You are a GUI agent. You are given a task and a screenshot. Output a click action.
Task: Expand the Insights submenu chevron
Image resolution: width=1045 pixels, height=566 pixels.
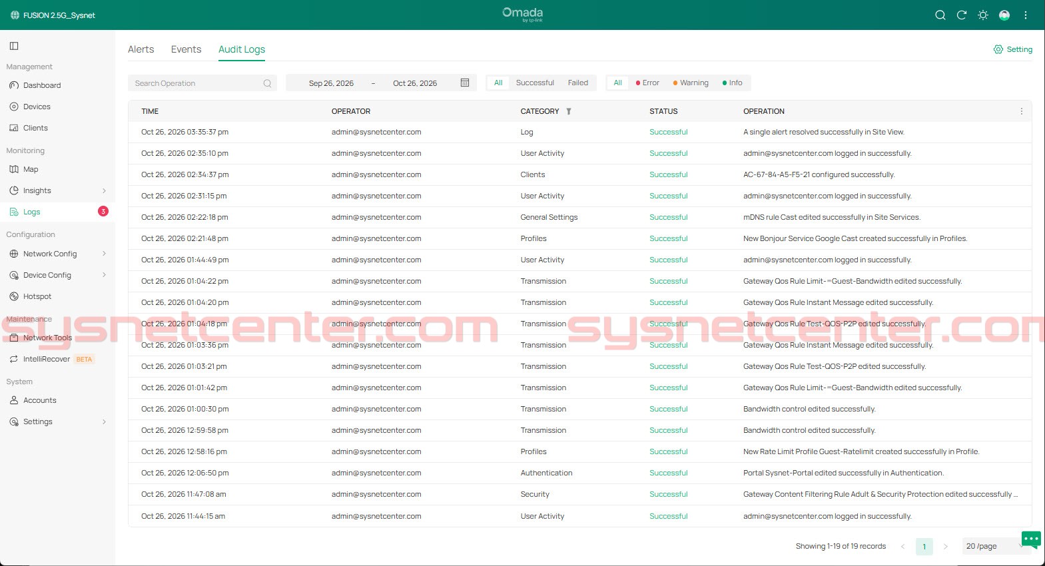[x=104, y=190]
